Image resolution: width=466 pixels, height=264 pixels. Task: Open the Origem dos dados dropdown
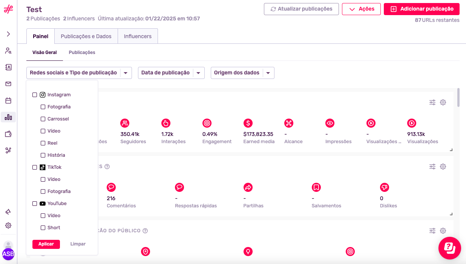(242, 73)
